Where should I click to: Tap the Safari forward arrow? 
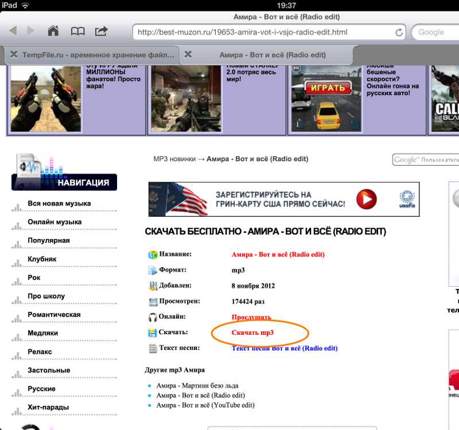(30, 31)
